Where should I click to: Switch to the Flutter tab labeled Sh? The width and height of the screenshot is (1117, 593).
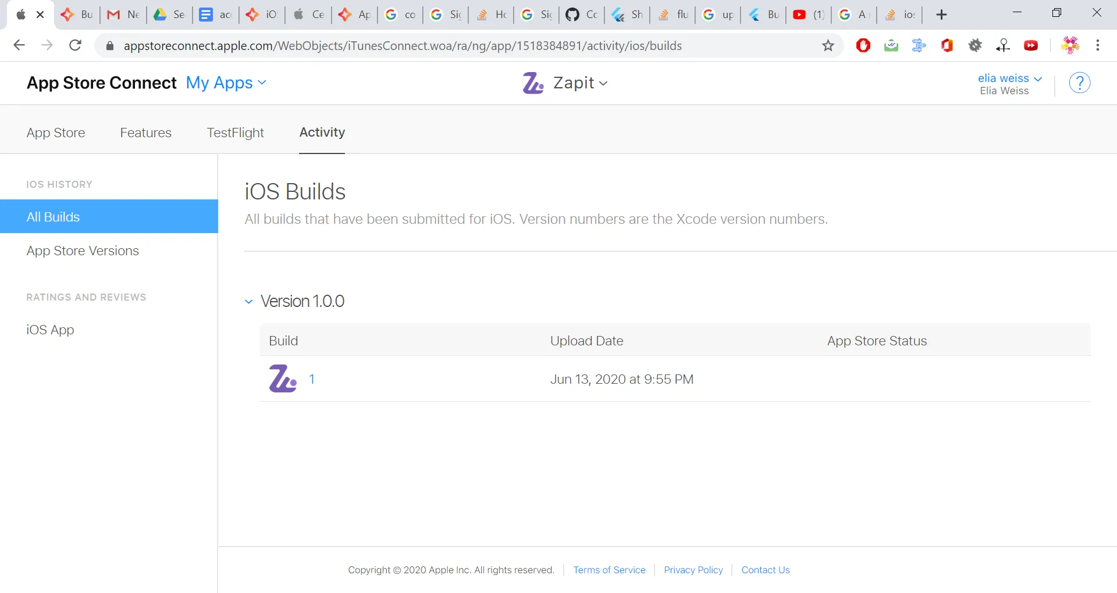[627, 15]
